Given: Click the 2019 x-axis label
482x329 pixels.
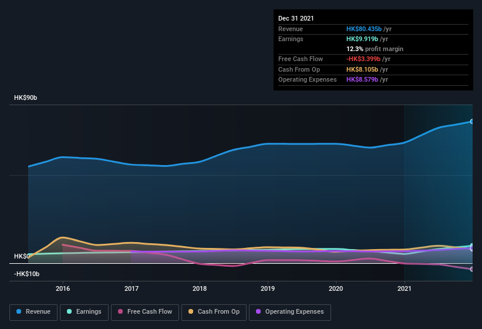Looking at the screenshot, I should (268, 288).
